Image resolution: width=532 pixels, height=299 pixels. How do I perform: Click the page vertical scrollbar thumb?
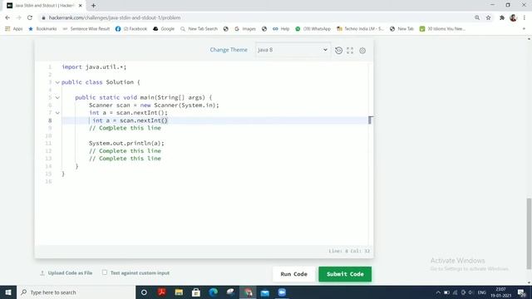529,234
